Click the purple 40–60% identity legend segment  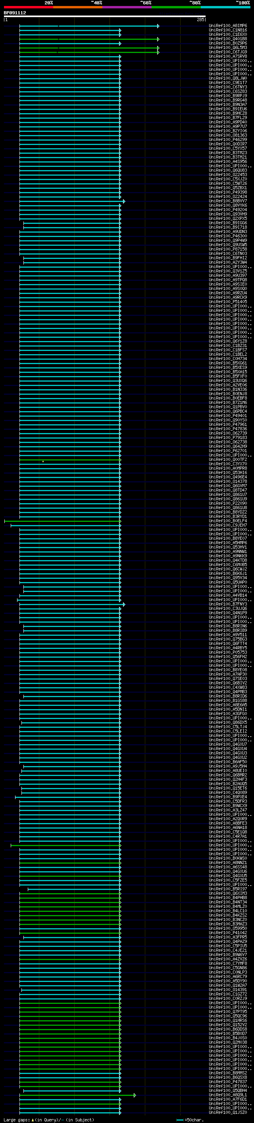point(127,7)
